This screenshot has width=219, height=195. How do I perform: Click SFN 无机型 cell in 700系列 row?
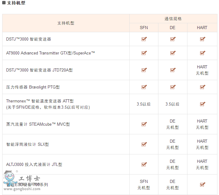[144, 184]
